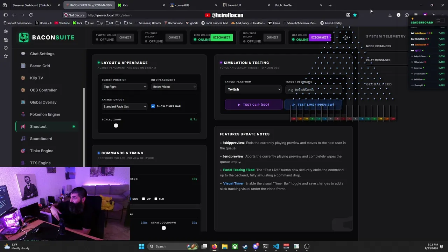Select Global Overlay in the sidebar

43,102
